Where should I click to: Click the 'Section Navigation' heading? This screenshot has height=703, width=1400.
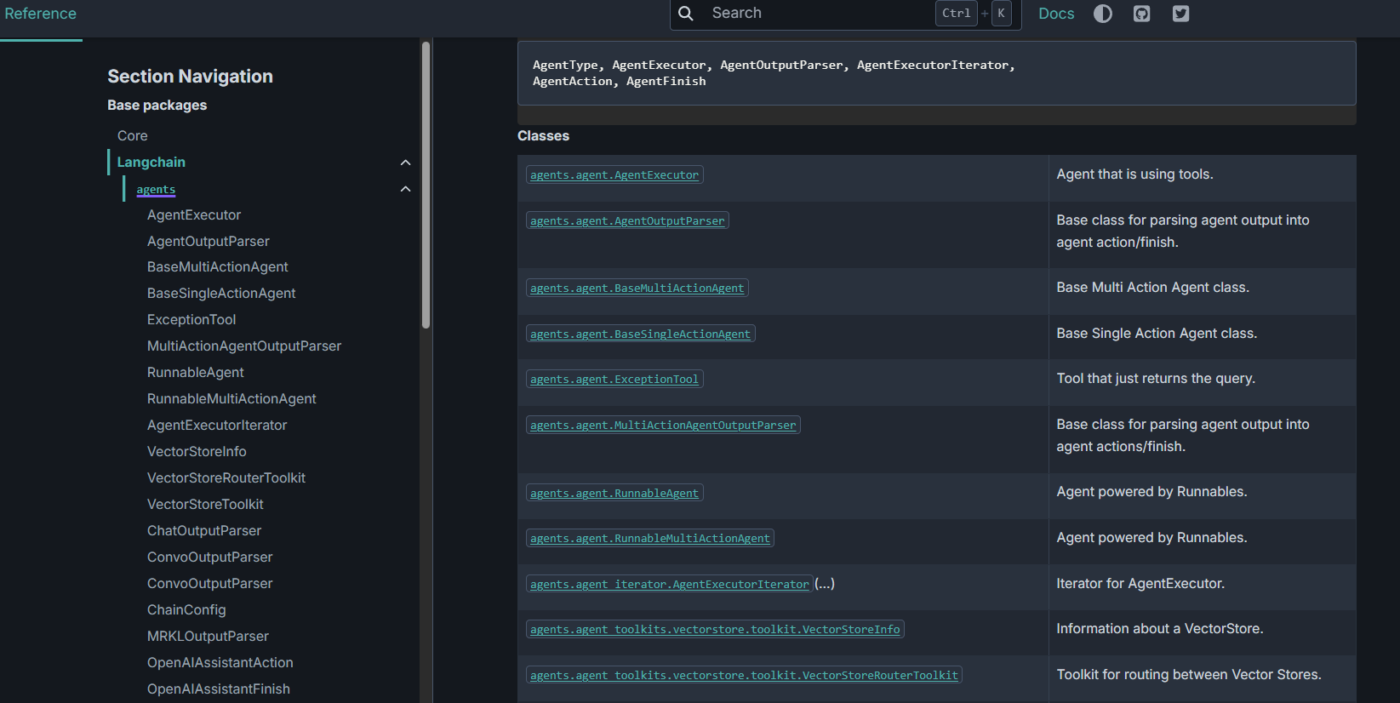190,77
